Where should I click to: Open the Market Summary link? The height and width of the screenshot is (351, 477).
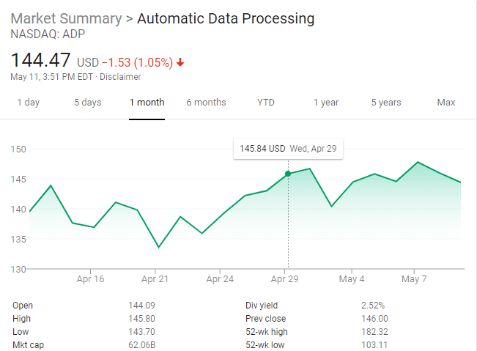click(x=66, y=18)
